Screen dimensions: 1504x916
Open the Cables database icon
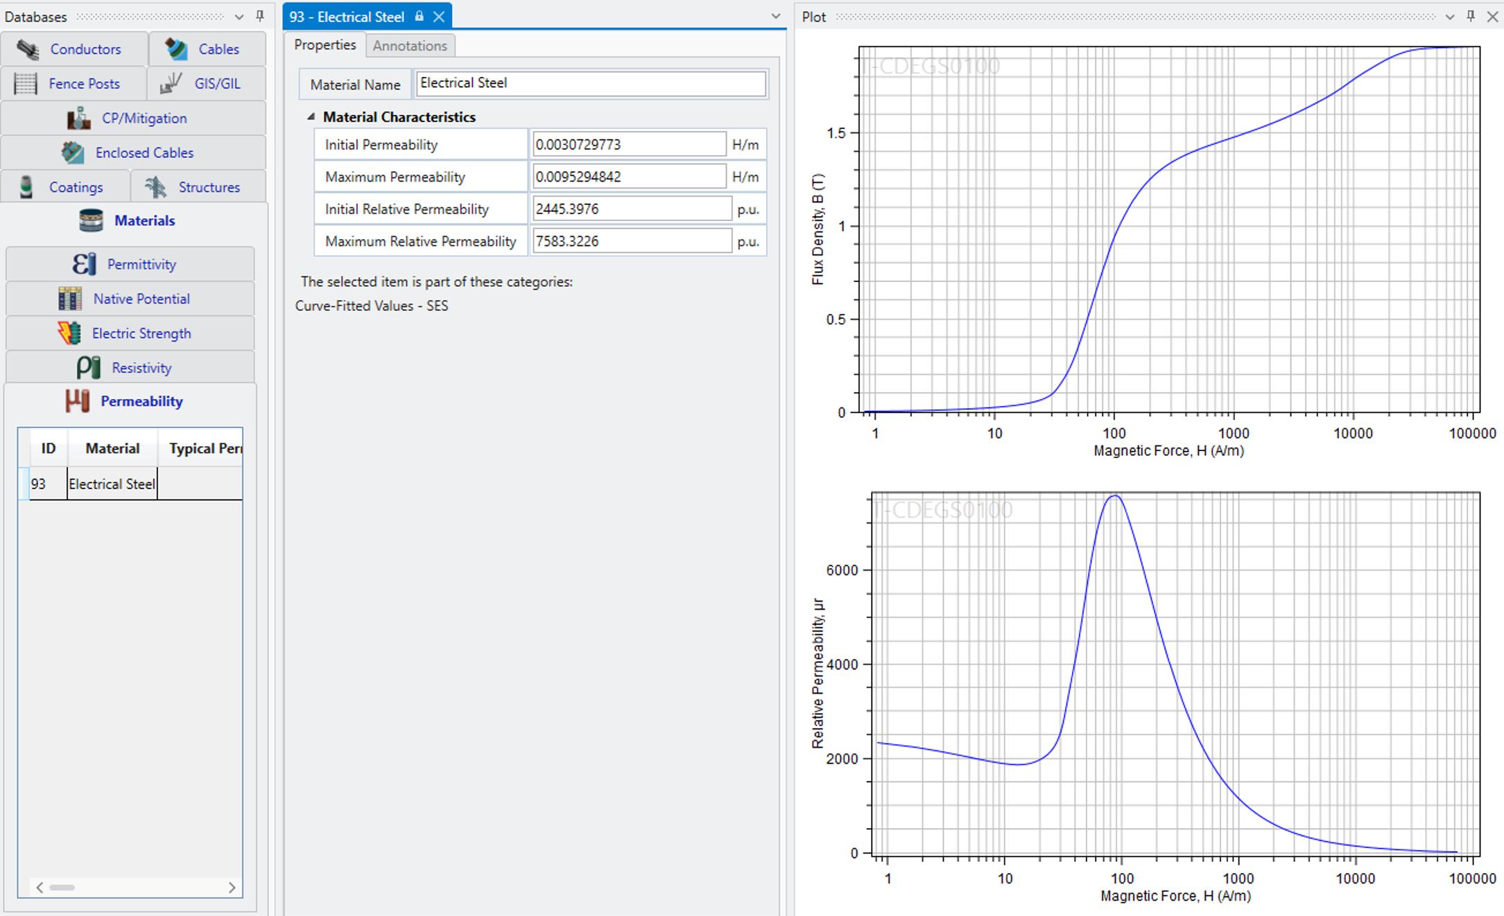coord(176,49)
